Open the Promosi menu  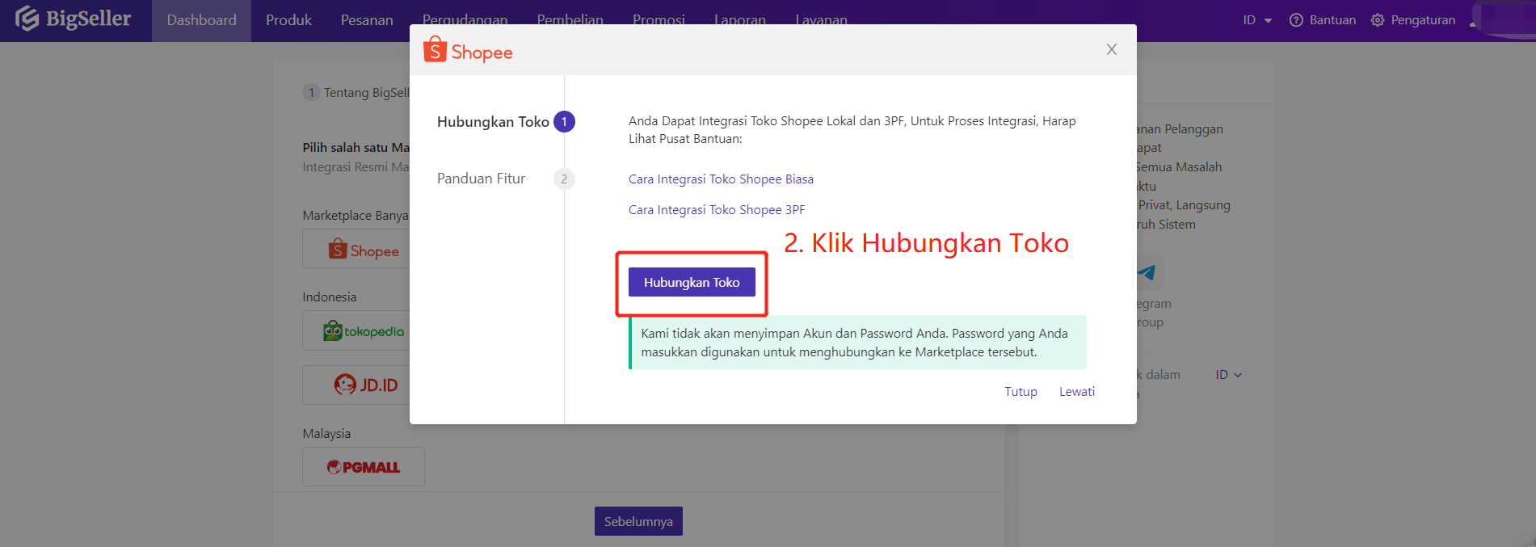coord(659,19)
